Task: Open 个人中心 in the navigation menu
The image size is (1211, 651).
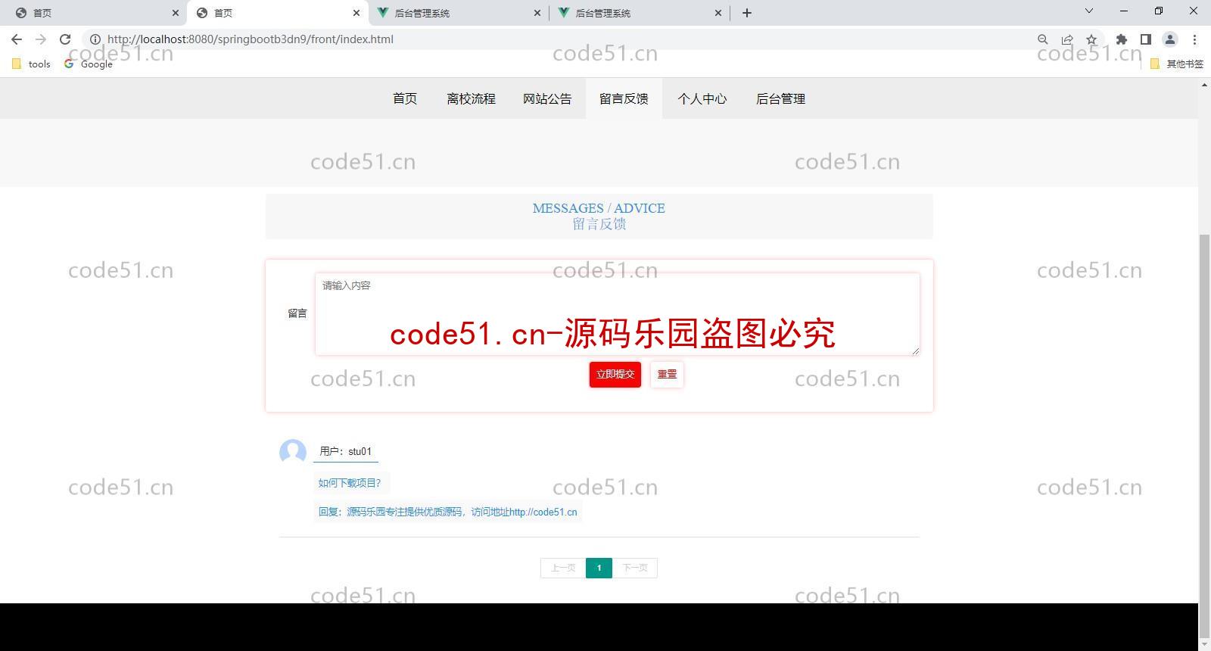Action: [702, 98]
